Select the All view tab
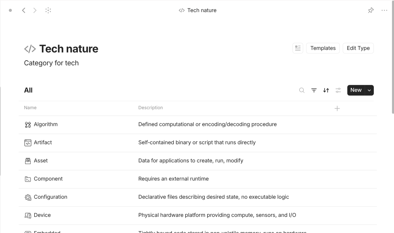 [28, 90]
